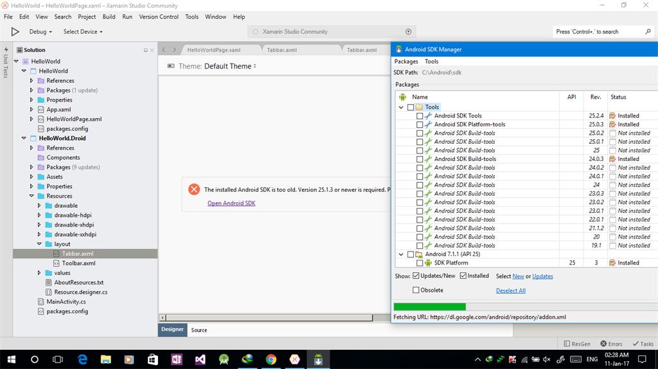Viewport: 658px width, 369px height.
Task: Toggle the Updates/New show checkbox
Action: tap(416, 275)
